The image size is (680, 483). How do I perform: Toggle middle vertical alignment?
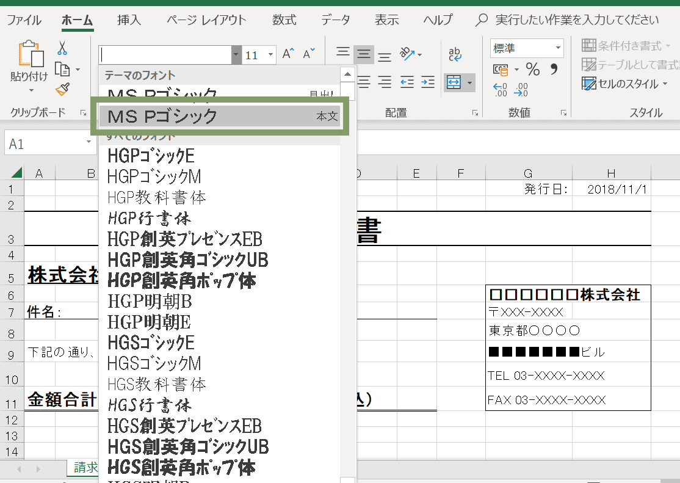coord(363,54)
